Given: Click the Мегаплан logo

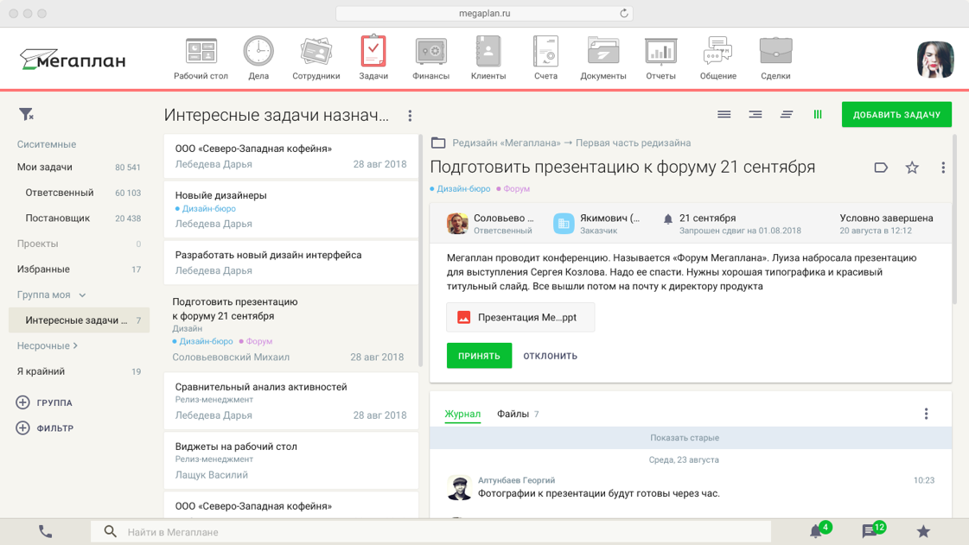Looking at the screenshot, I should (x=73, y=60).
